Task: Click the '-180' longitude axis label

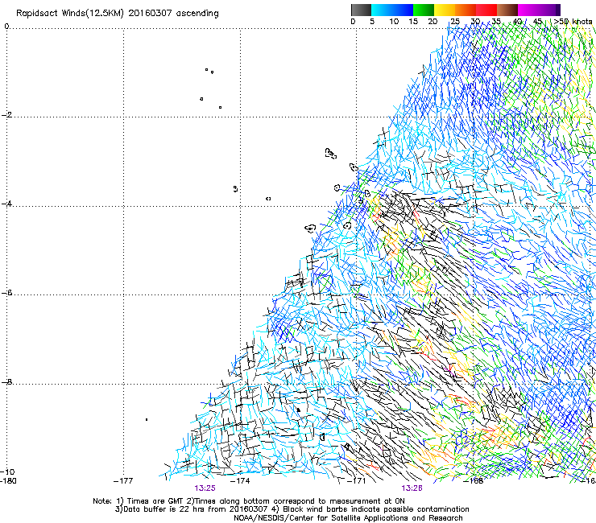Action: [8, 481]
